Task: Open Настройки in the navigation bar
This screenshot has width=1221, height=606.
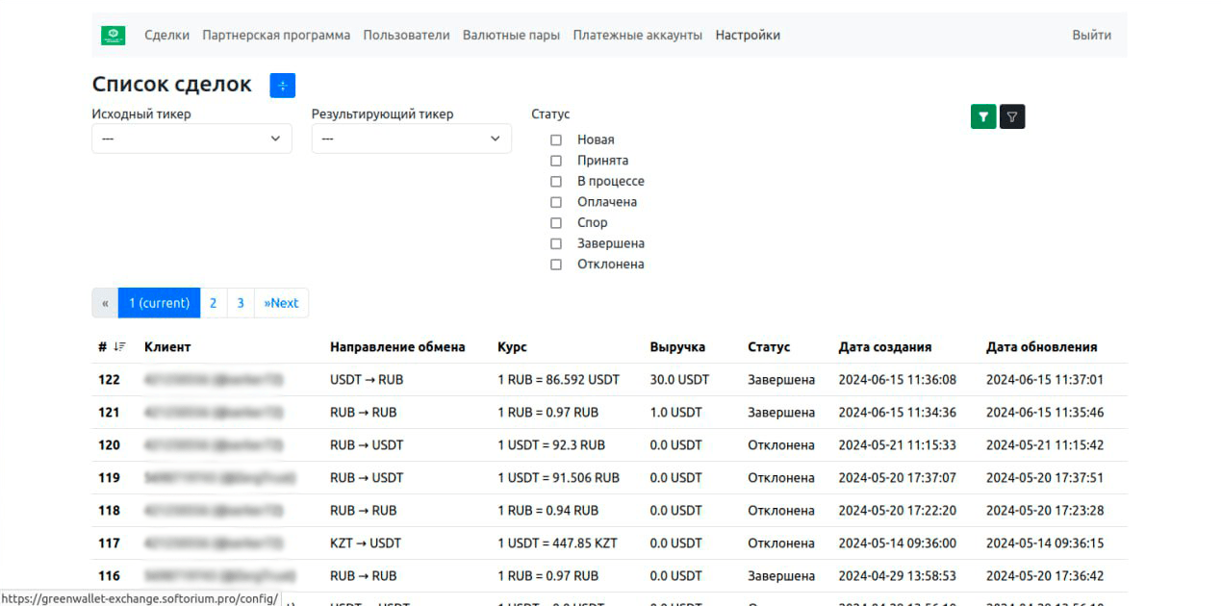Action: point(748,36)
